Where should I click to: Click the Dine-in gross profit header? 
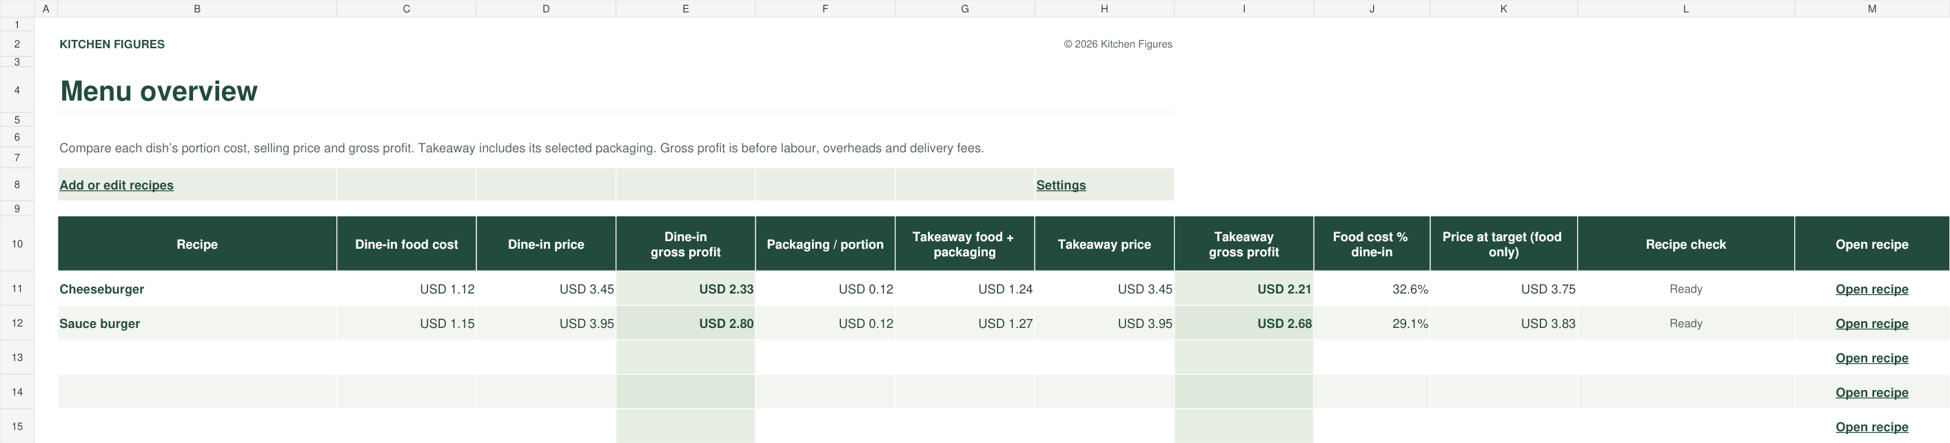pyautogui.click(x=686, y=244)
